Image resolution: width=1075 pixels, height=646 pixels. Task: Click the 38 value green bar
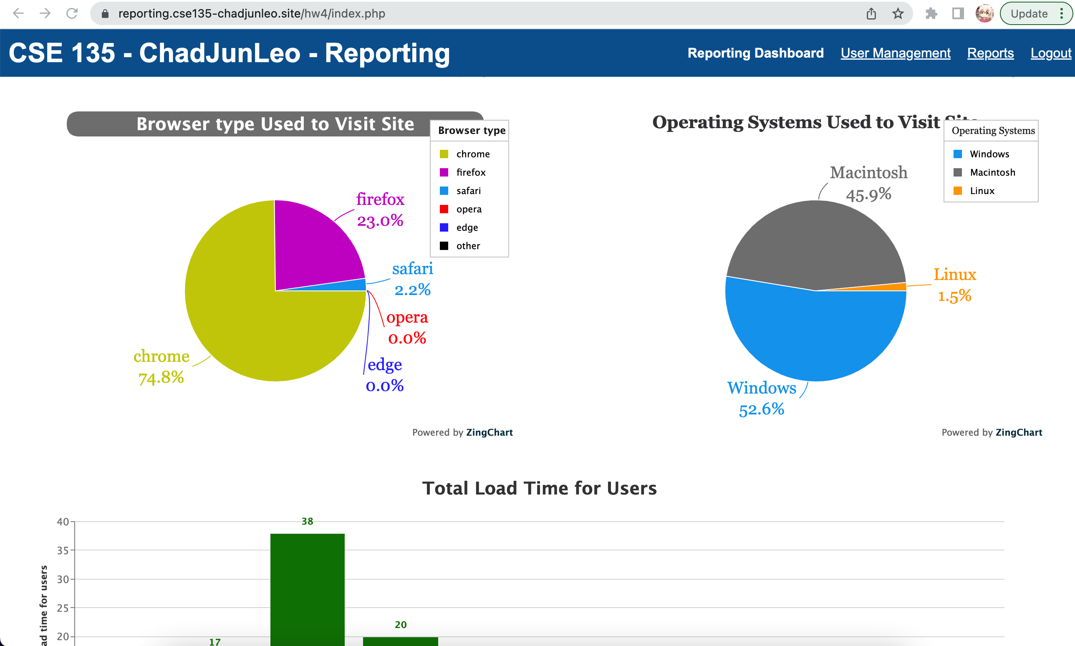(307, 588)
